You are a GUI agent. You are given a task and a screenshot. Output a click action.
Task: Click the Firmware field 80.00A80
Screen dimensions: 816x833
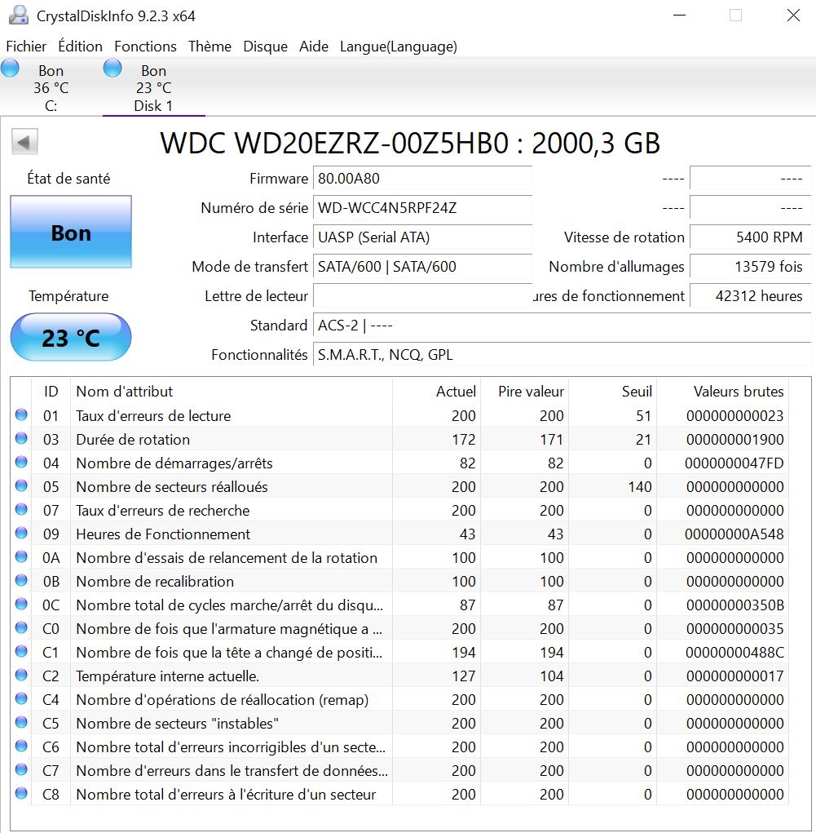pos(422,178)
